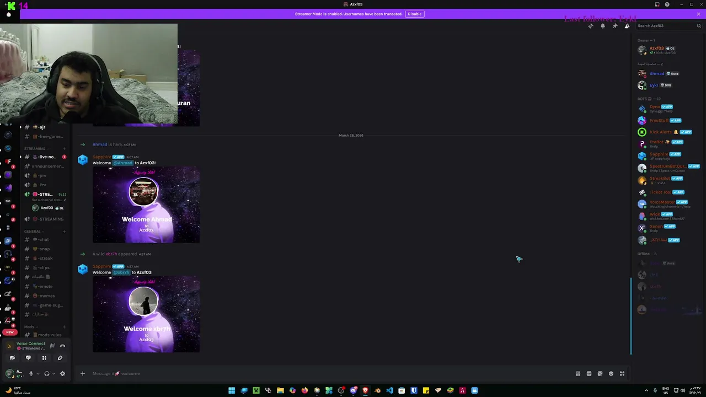The width and height of the screenshot is (706, 397).
Task: Open the GIF picker icon
Action: pyautogui.click(x=589, y=374)
